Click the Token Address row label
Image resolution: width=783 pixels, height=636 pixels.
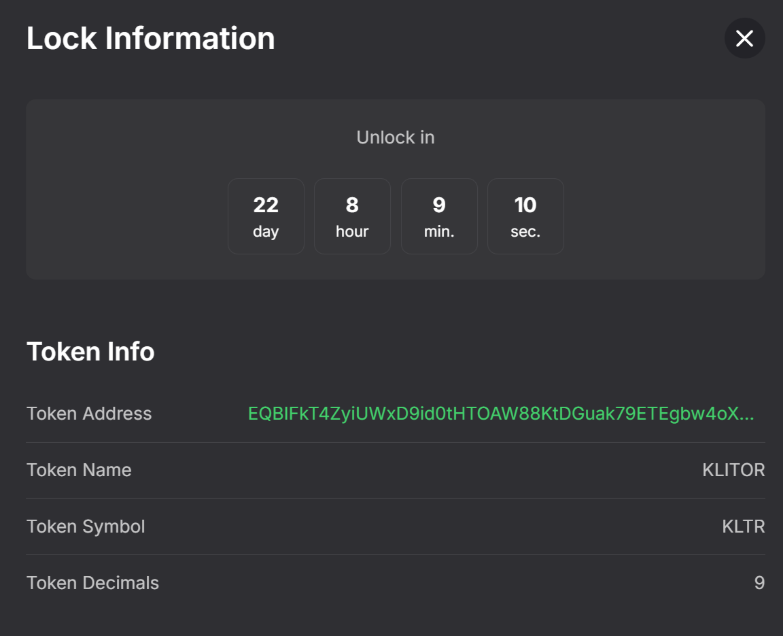pyautogui.click(x=89, y=414)
